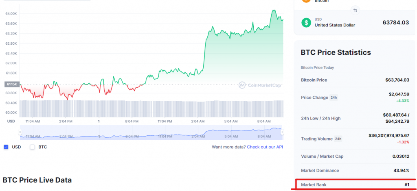The width and height of the screenshot is (417, 191).
Task: Grab the left range slider handle
Action: tap(20, 132)
